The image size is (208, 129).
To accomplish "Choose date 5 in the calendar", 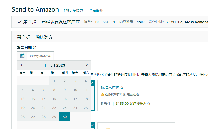I will (x=22, y=90).
